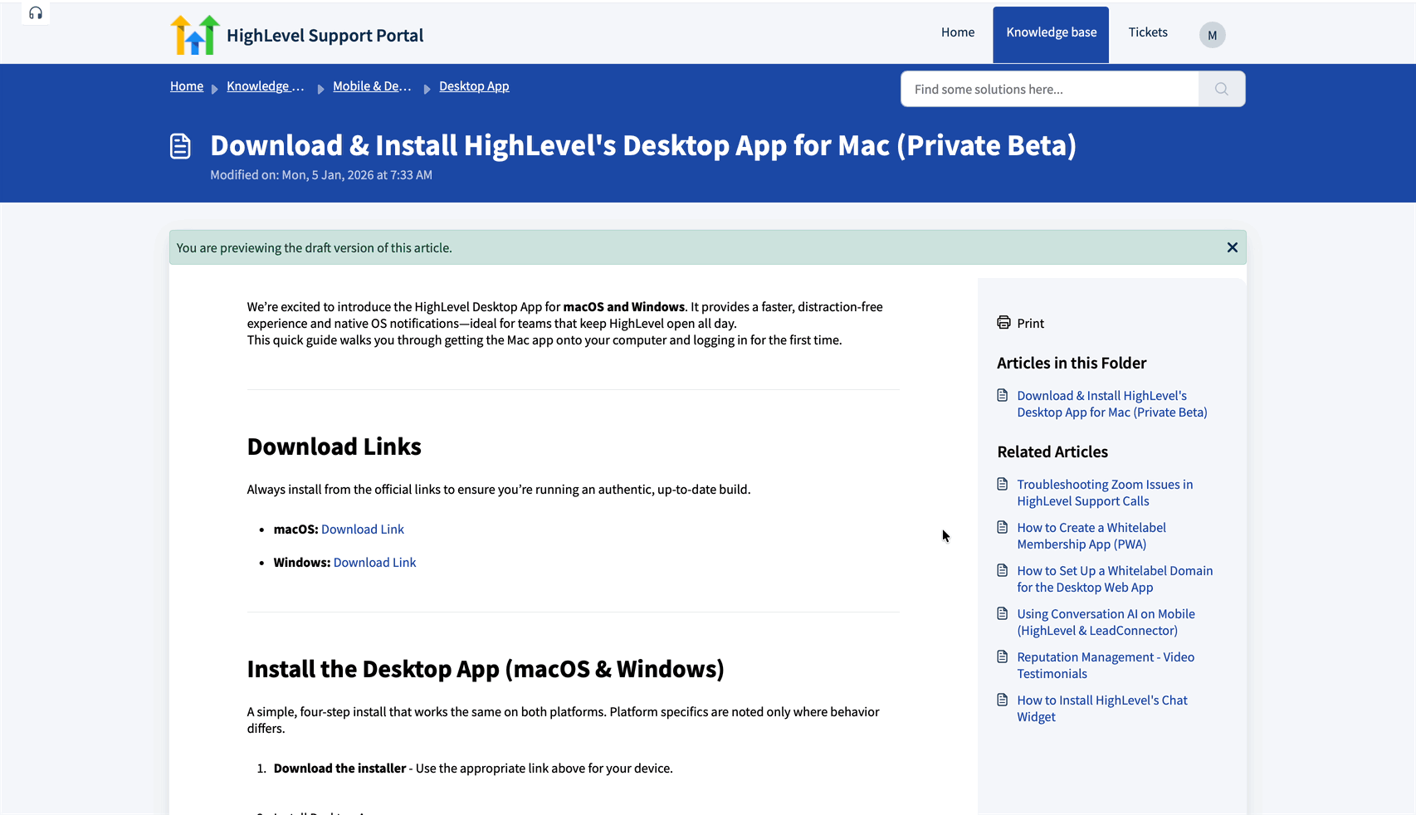Screen dimensions: 1416x815
Task: Click document icon beside Download & Install article
Action: [x=1003, y=395]
